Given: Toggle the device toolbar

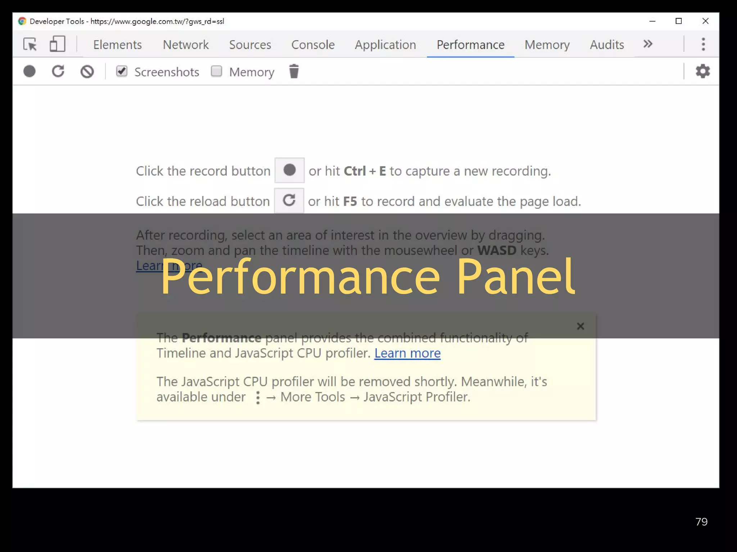Looking at the screenshot, I should pyautogui.click(x=58, y=45).
